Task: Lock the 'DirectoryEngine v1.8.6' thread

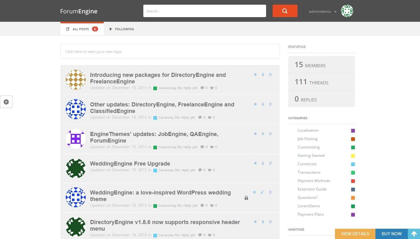Action: click(263, 222)
